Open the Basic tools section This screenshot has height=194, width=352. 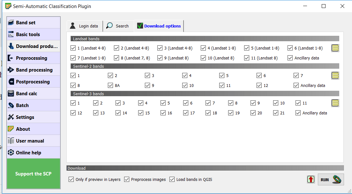(x=34, y=35)
